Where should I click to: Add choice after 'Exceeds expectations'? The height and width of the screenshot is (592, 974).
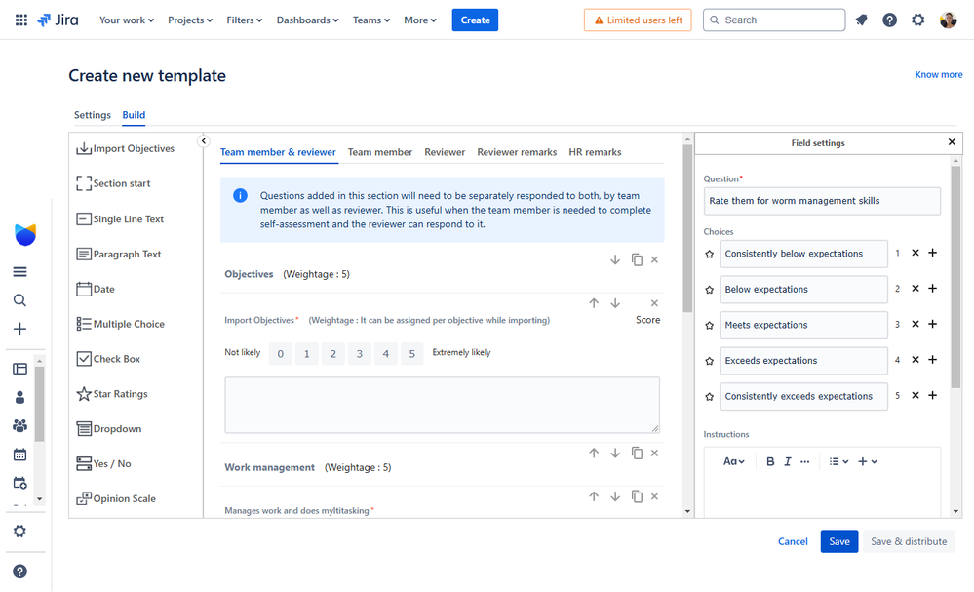(x=932, y=360)
